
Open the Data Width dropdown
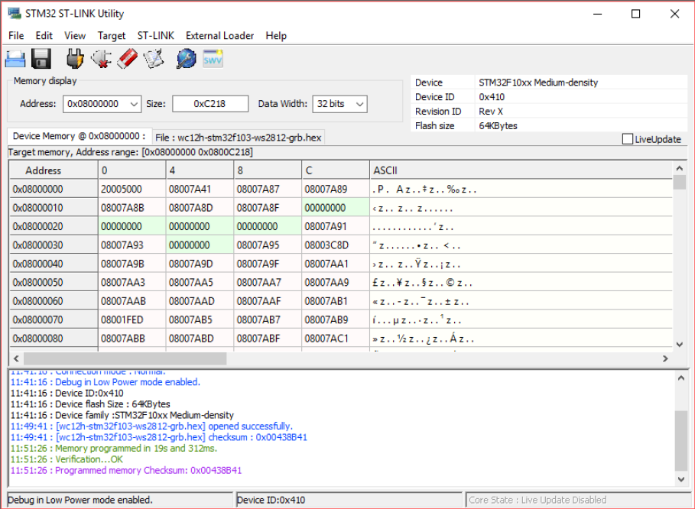360,104
